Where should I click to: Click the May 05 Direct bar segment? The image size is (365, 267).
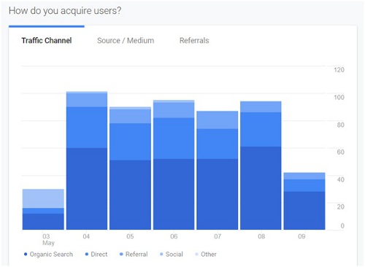pos(130,142)
